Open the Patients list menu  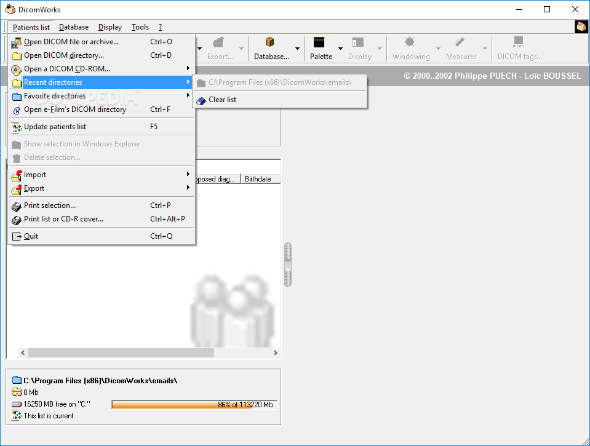point(31,28)
